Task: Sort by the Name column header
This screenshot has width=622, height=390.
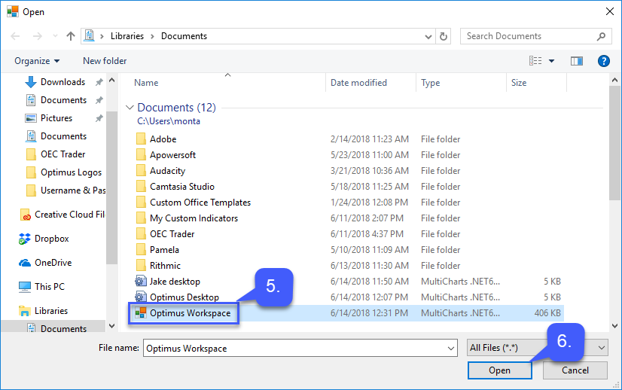Action: click(146, 83)
